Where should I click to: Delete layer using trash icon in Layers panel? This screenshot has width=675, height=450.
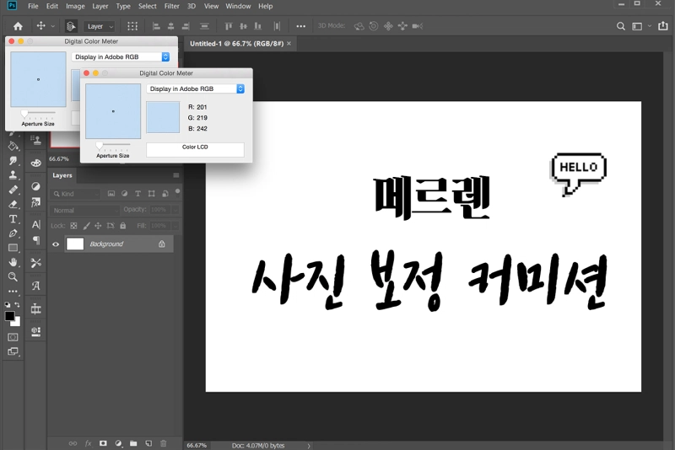(164, 442)
